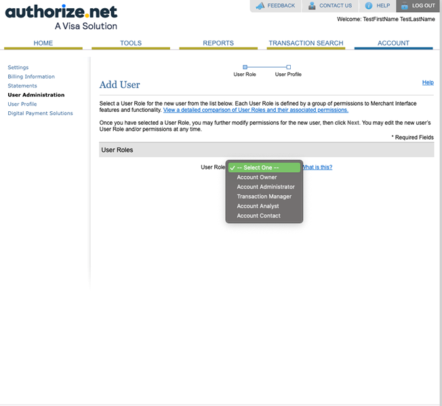Click the Help info icon
This screenshot has width=442, height=406.
pos(369,5)
